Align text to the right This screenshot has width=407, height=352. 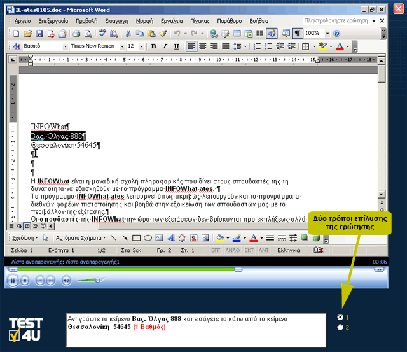[x=214, y=46]
